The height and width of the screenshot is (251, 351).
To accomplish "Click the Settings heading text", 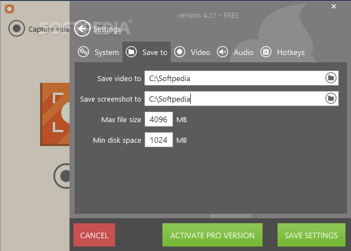I will (x=107, y=29).
